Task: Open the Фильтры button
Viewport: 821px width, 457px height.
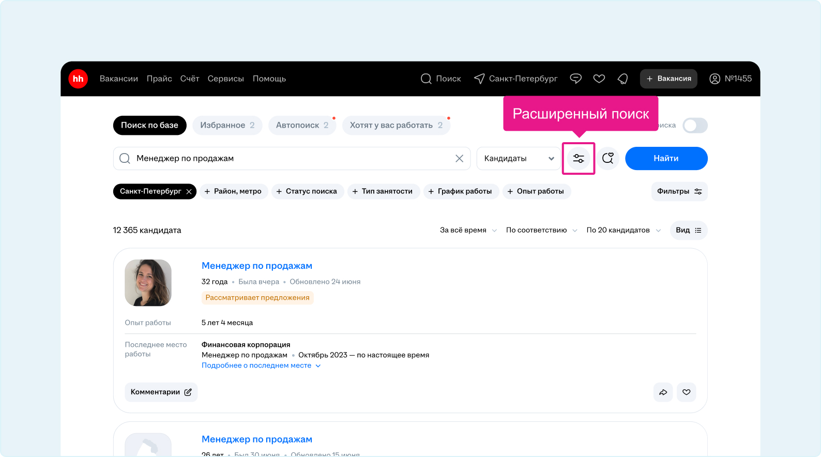Action: pos(679,191)
